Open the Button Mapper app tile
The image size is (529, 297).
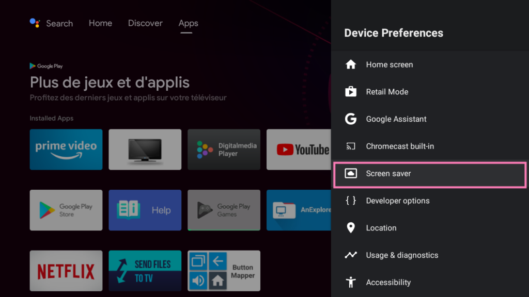pos(224,271)
